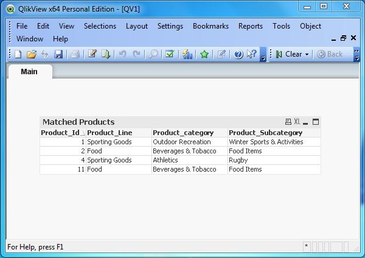Save the document with the floppy icon
365x258 pixels.
[58, 54]
